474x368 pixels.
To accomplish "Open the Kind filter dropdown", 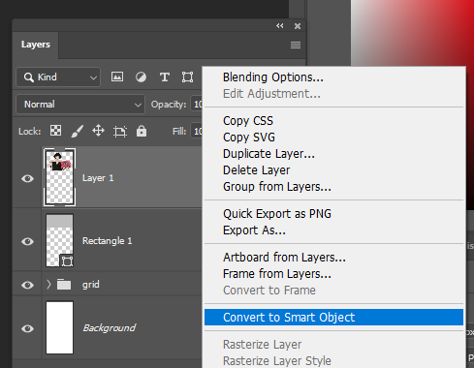I will point(58,77).
